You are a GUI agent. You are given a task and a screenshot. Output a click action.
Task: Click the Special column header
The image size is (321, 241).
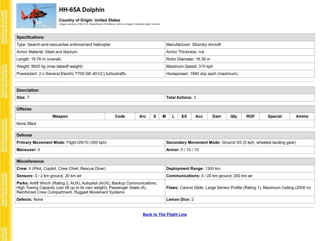(x=275, y=117)
